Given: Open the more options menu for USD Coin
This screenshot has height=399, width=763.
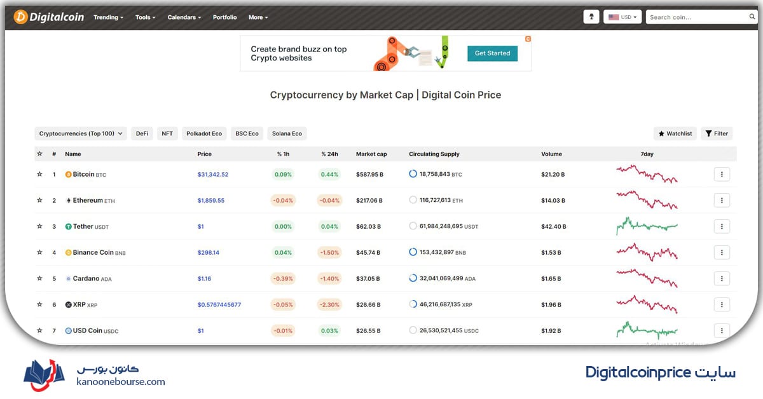Looking at the screenshot, I should click(722, 331).
